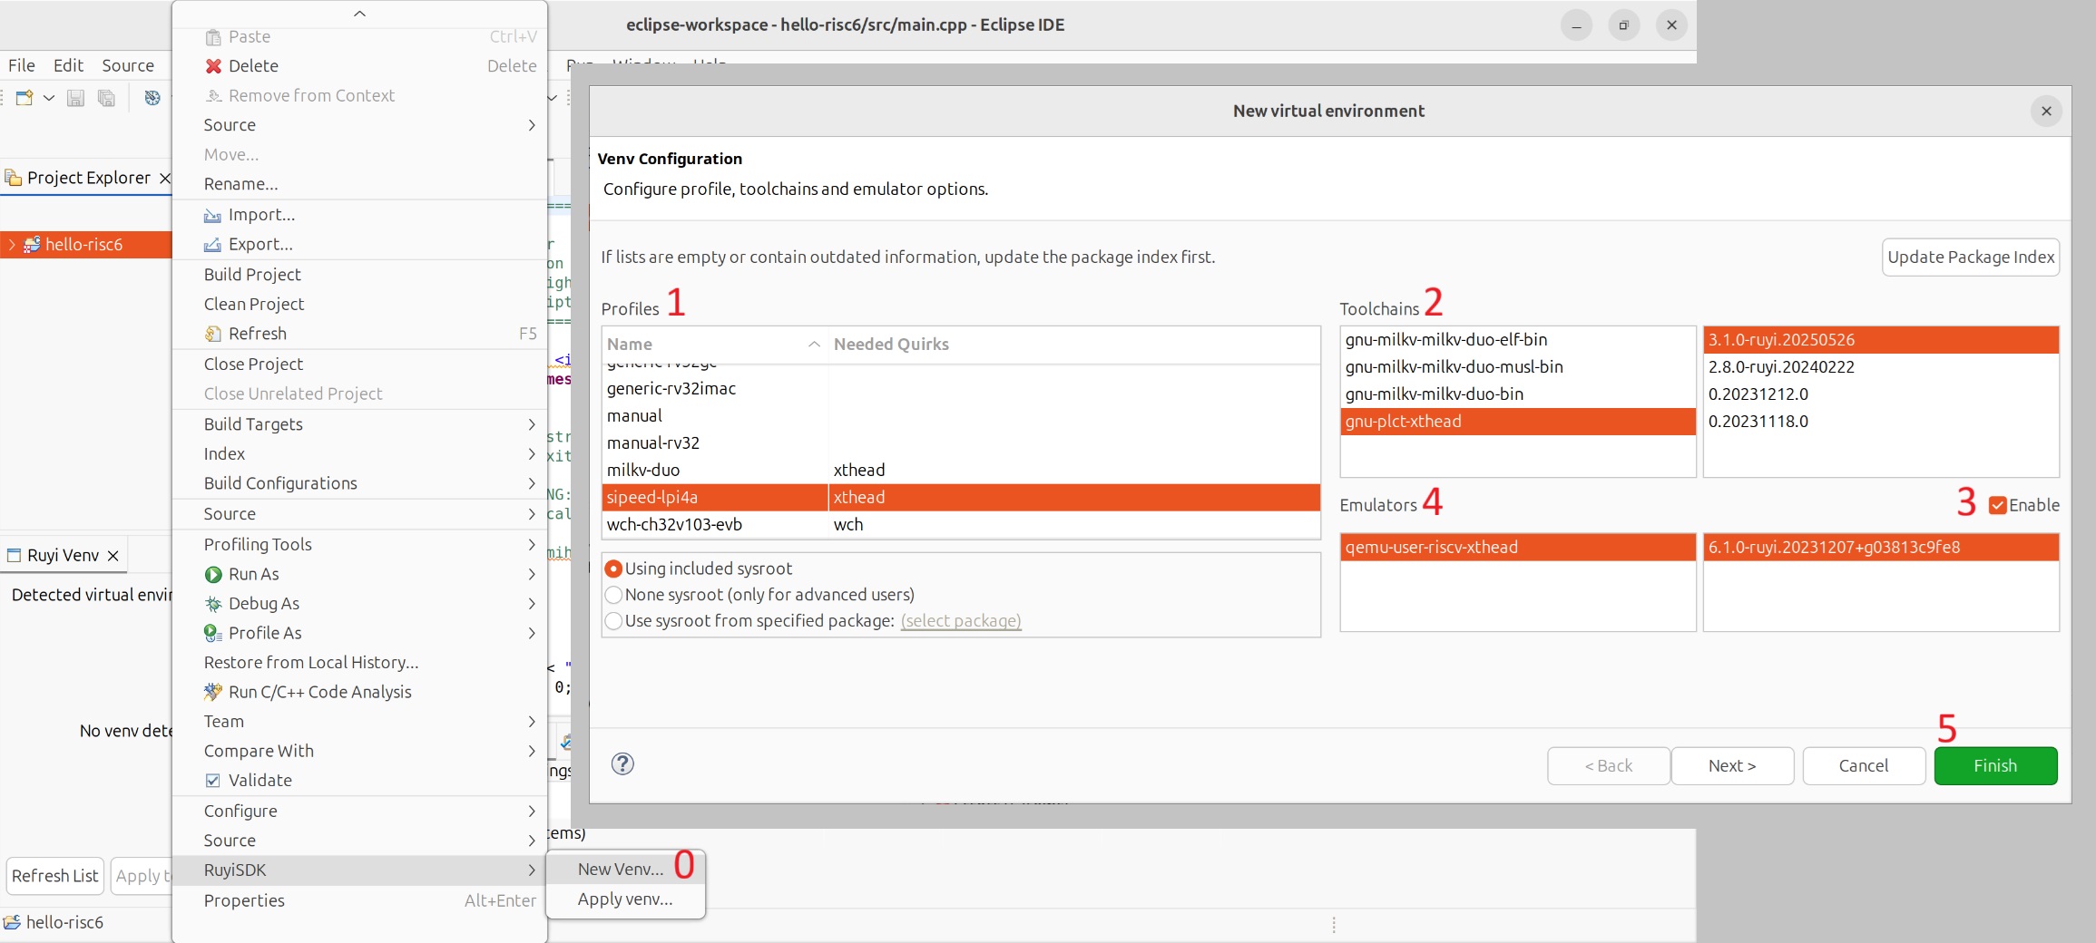Sort profiles by Name column header
The image size is (2096, 943).
click(714, 345)
